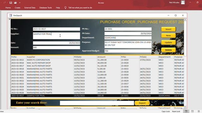Select highlighted row 2023-02-0027 SAMPLE FOR TRIAL
Image resolution: width=202 pixels, height=113 pixels.
pos(97,96)
